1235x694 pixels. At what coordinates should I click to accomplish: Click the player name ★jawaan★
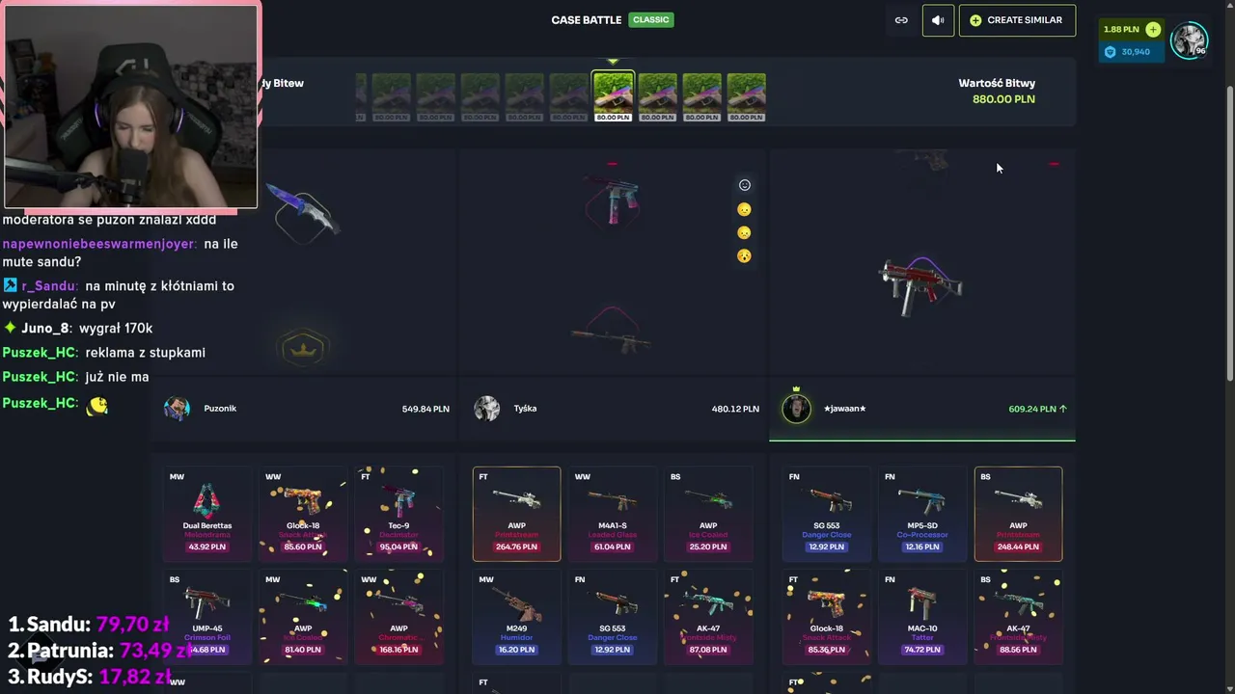[844, 409]
